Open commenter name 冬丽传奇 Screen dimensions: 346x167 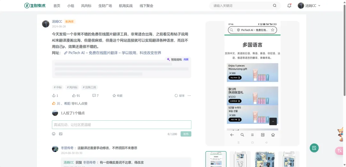pos(67,148)
